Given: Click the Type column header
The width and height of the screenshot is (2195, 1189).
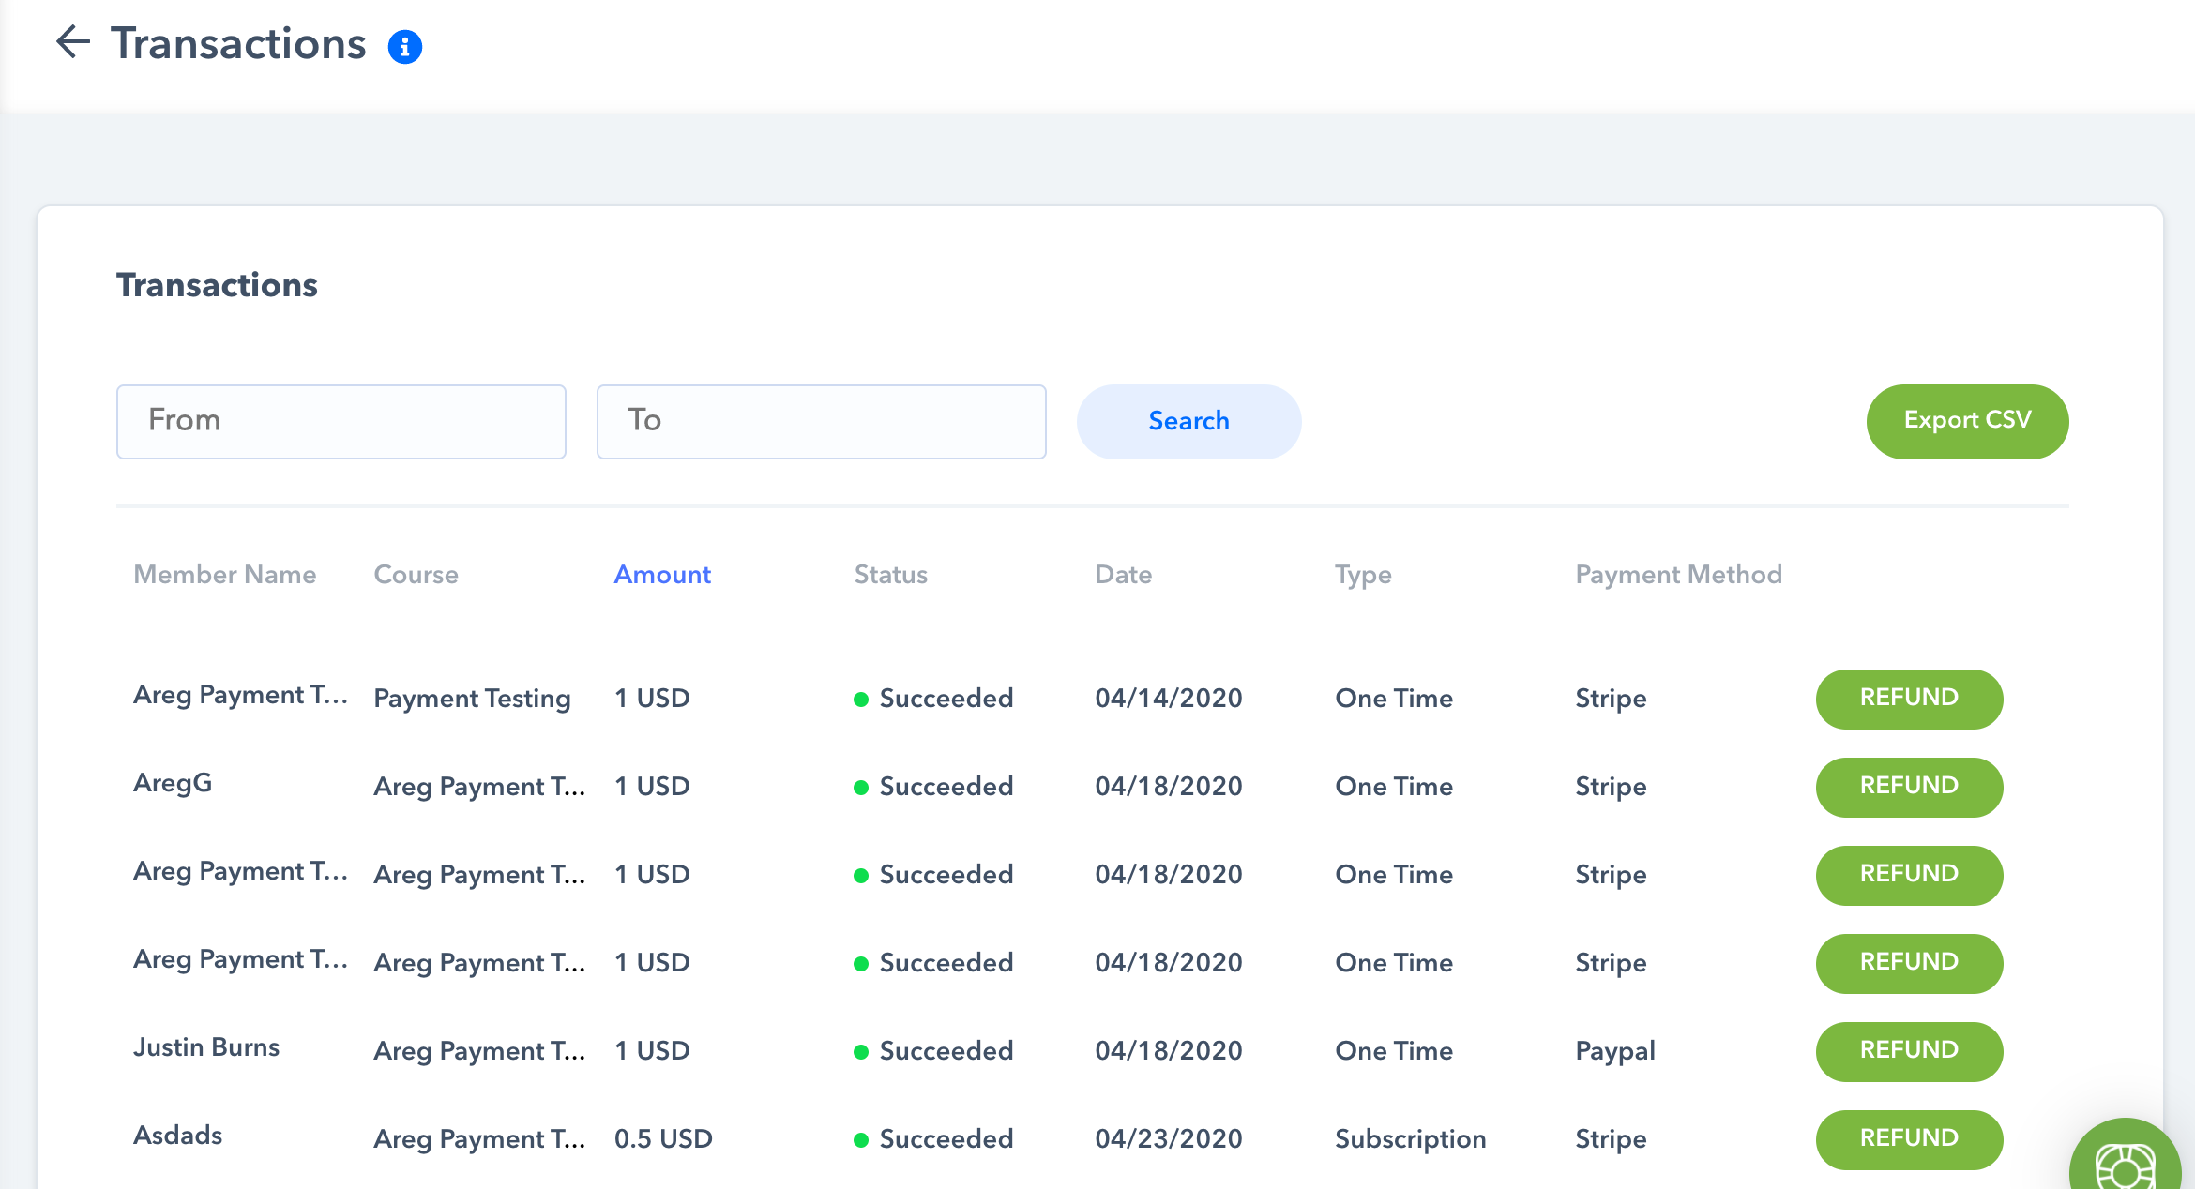Looking at the screenshot, I should 1364,575.
